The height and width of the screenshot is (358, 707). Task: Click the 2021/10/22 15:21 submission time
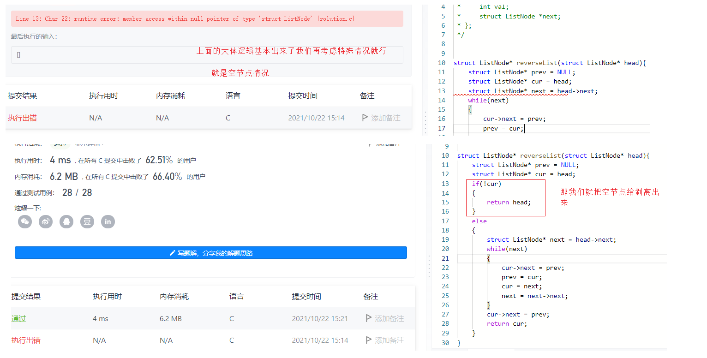point(320,318)
